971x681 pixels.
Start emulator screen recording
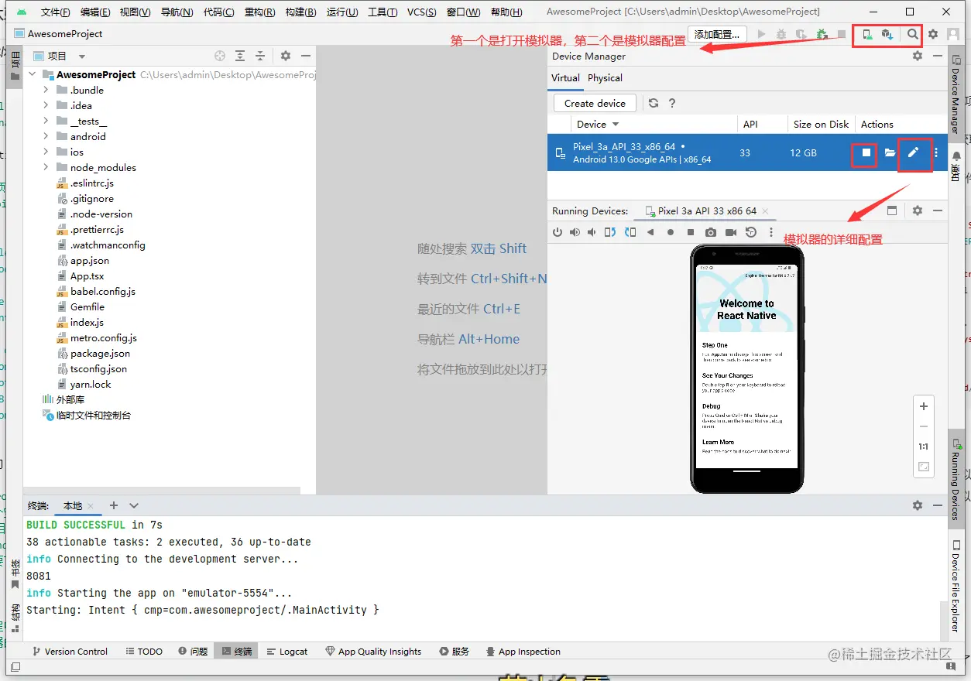(x=731, y=232)
